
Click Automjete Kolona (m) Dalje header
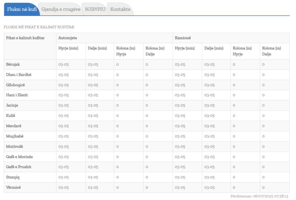pyautogui.click(x=155, y=51)
